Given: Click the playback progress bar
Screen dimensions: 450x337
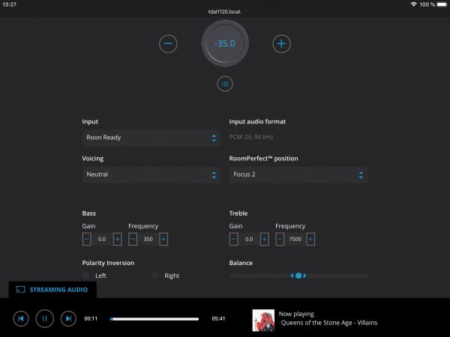Looking at the screenshot, I should pos(154,318).
